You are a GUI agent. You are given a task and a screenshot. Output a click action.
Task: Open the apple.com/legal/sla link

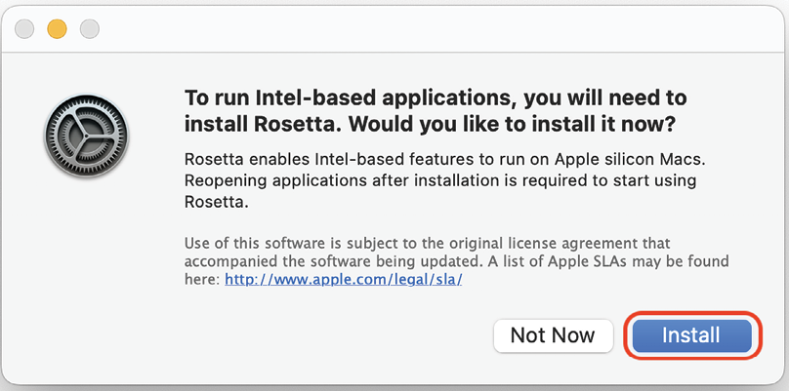pyautogui.click(x=343, y=280)
